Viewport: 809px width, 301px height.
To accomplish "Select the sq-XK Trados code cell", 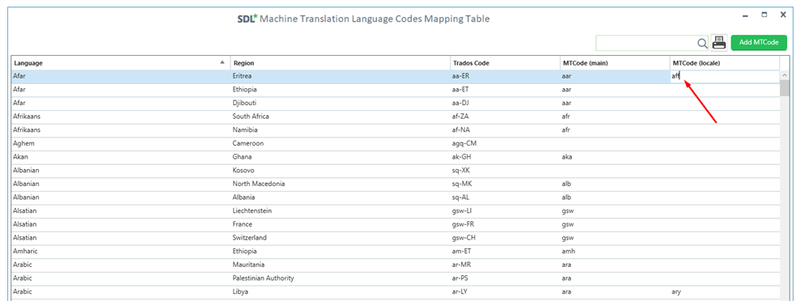I will coord(506,171).
